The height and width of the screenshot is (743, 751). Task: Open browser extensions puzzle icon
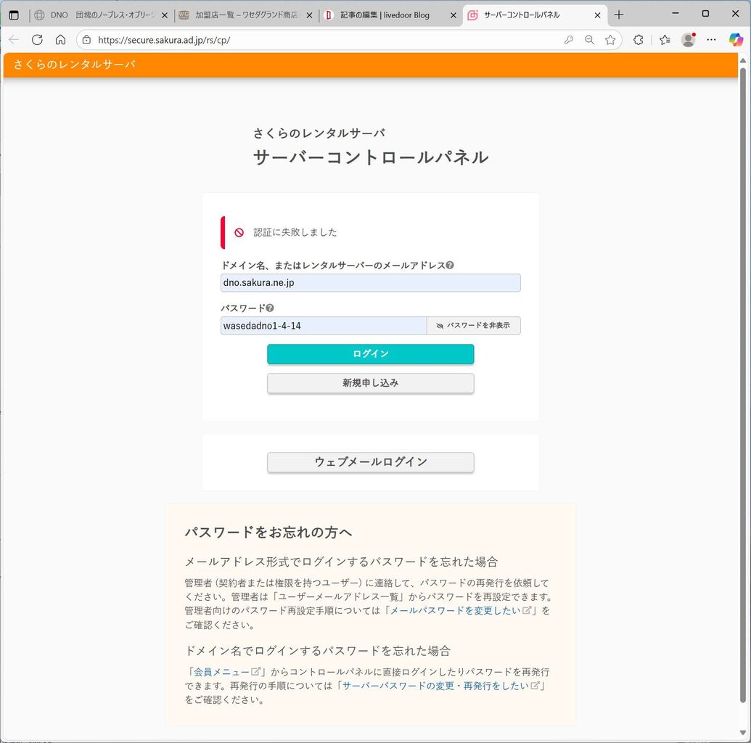click(x=638, y=40)
